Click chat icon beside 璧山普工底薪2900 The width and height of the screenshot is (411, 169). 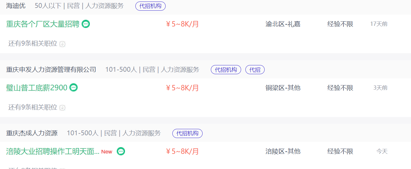coord(74,88)
